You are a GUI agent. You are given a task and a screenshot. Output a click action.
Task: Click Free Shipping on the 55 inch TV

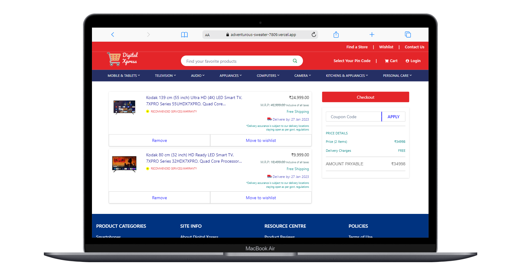click(x=298, y=112)
